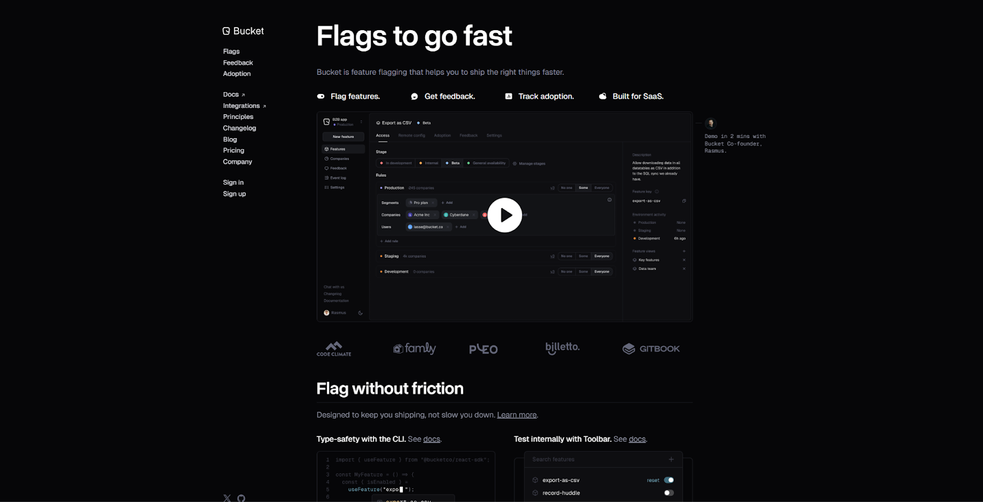Image resolution: width=983 pixels, height=502 pixels.
Task: Click the Famly logo
Action: [414, 349]
